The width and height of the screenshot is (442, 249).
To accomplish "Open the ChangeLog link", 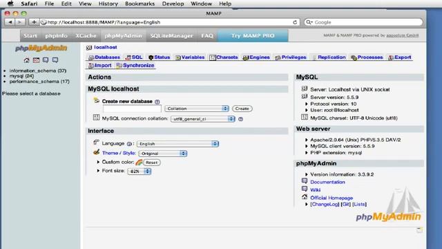I will pyautogui.click(x=325, y=205).
